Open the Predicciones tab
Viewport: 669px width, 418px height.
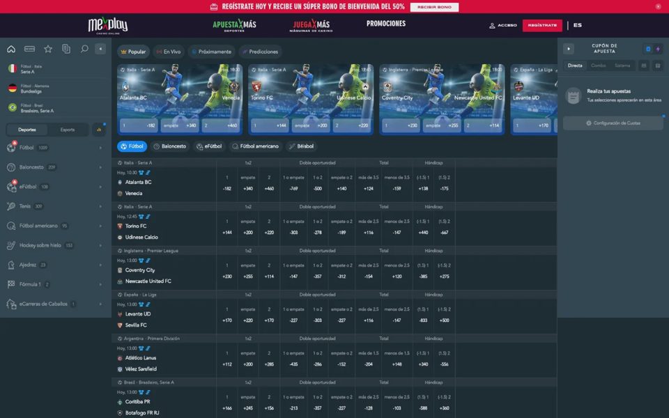point(260,52)
